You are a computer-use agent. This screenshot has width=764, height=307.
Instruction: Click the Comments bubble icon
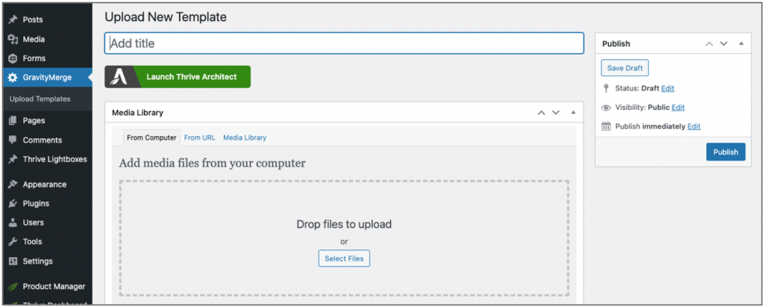click(13, 140)
